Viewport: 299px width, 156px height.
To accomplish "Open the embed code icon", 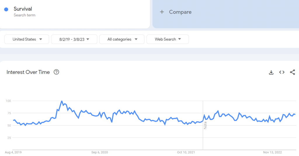I will (x=282, y=72).
